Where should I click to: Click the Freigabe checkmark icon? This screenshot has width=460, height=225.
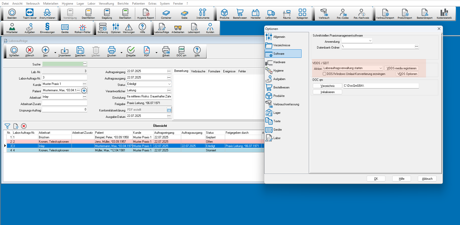(131, 51)
